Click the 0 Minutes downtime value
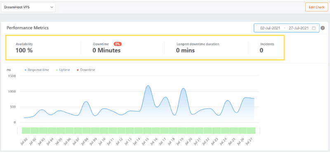The width and height of the screenshot is (330, 153). pos(106,50)
